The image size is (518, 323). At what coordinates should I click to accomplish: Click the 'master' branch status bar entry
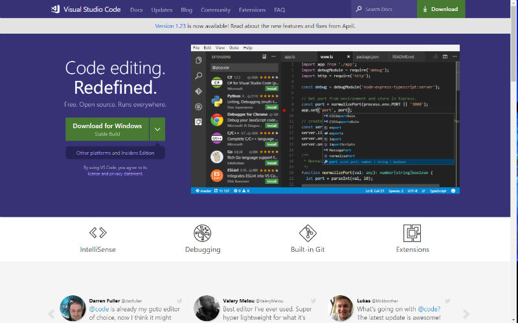click(203, 191)
